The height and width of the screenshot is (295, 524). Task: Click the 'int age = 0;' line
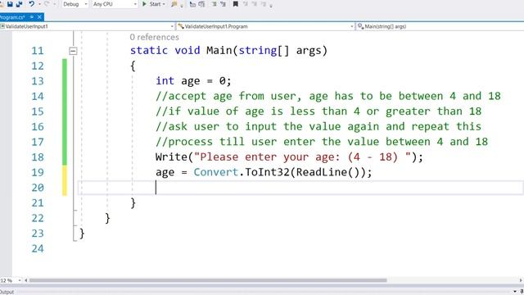pyautogui.click(x=193, y=81)
